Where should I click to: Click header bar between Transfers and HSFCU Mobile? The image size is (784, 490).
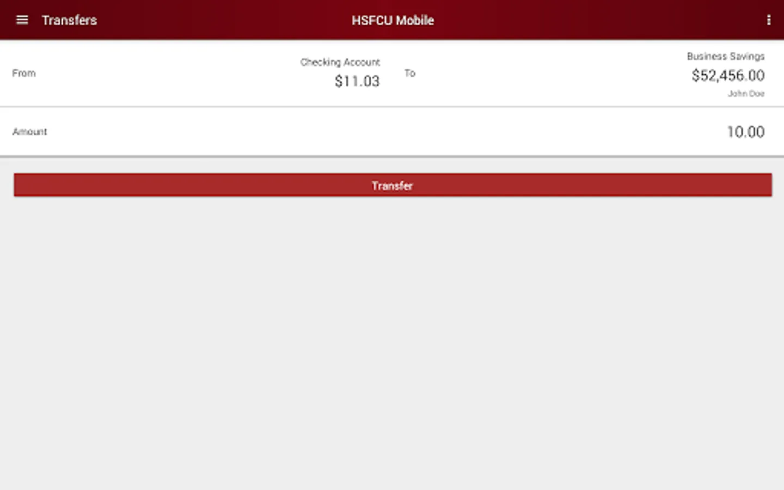point(224,20)
